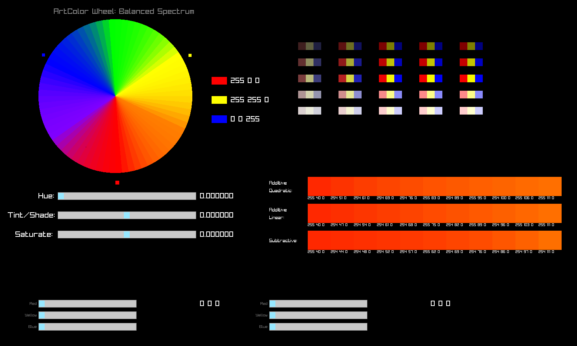The image size is (577, 346).
Task: Select the gradient swatch above 254 68 0
Action: 412,213
